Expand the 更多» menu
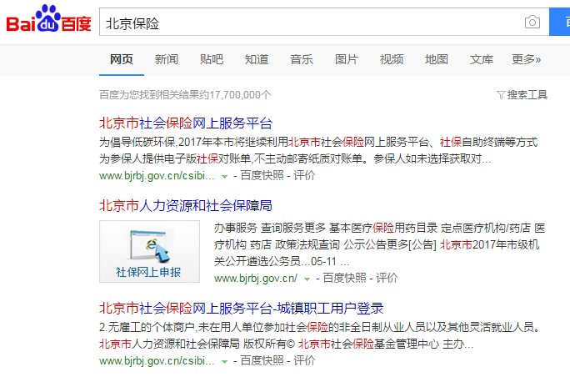Image resolution: width=570 pixels, height=382 pixels. (x=527, y=59)
